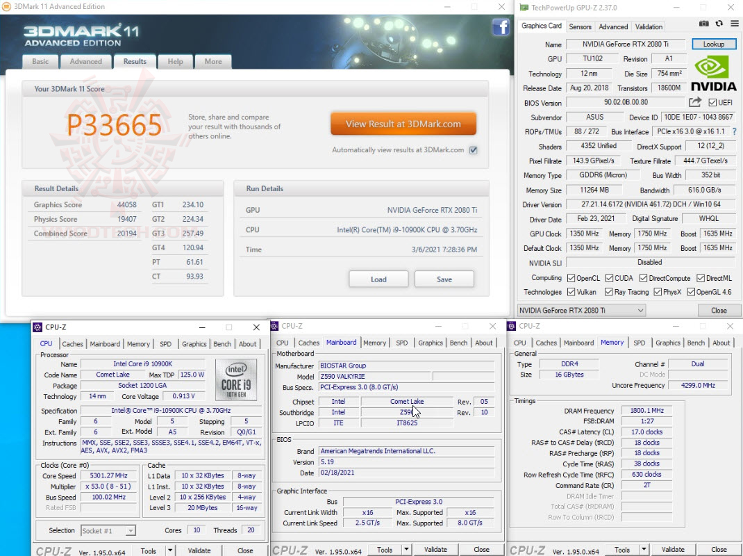Open the Socket #1 selection dropdown
This screenshot has height=556, width=743.
(108, 530)
